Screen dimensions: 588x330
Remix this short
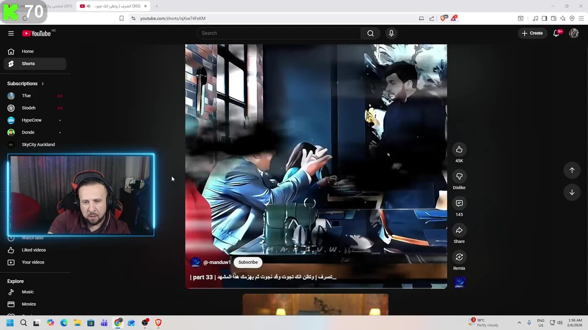click(x=459, y=257)
